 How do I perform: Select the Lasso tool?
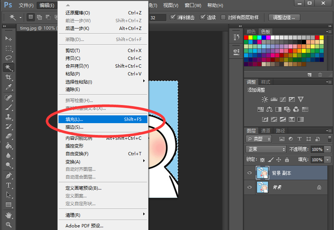(9, 58)
